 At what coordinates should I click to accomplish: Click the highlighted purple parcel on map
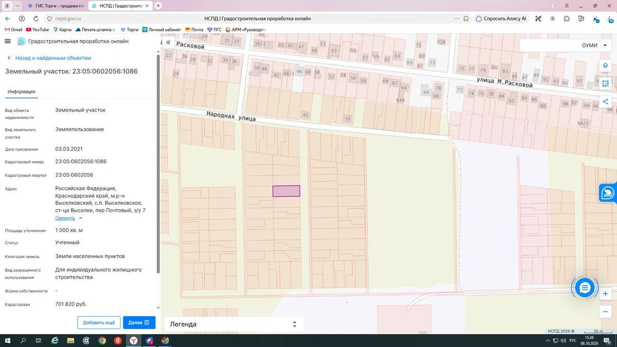click(x=286, y=191)
